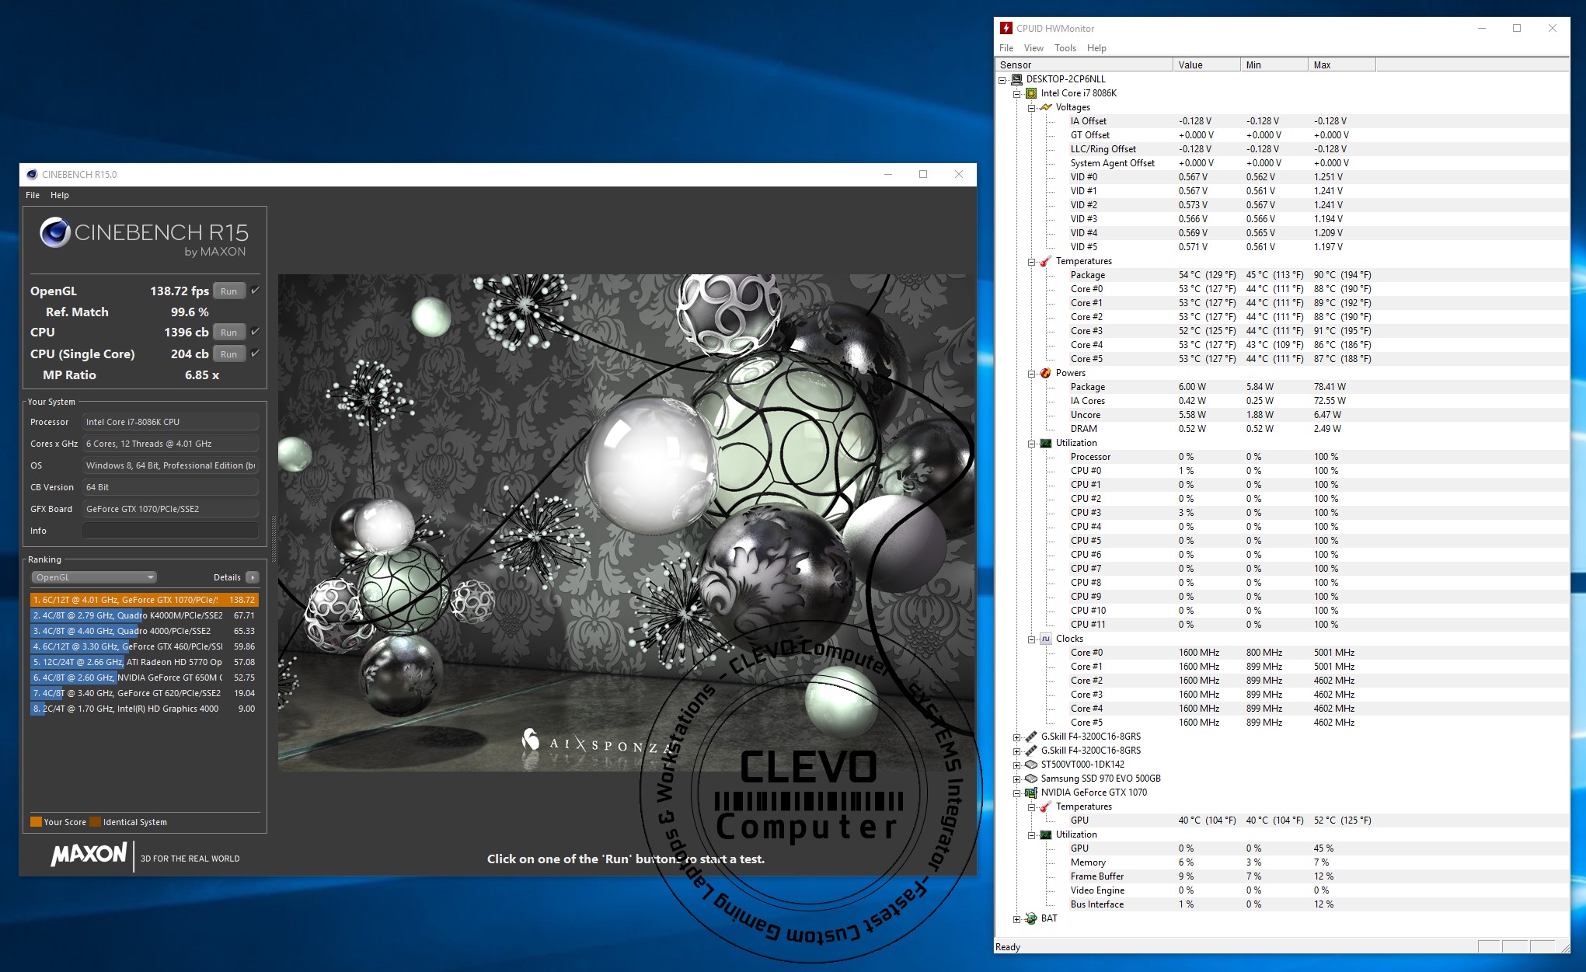Collapse the Clocks section
This screenshot has height=972, width=1586.
pyautogui.click(x=1031, y=639)
